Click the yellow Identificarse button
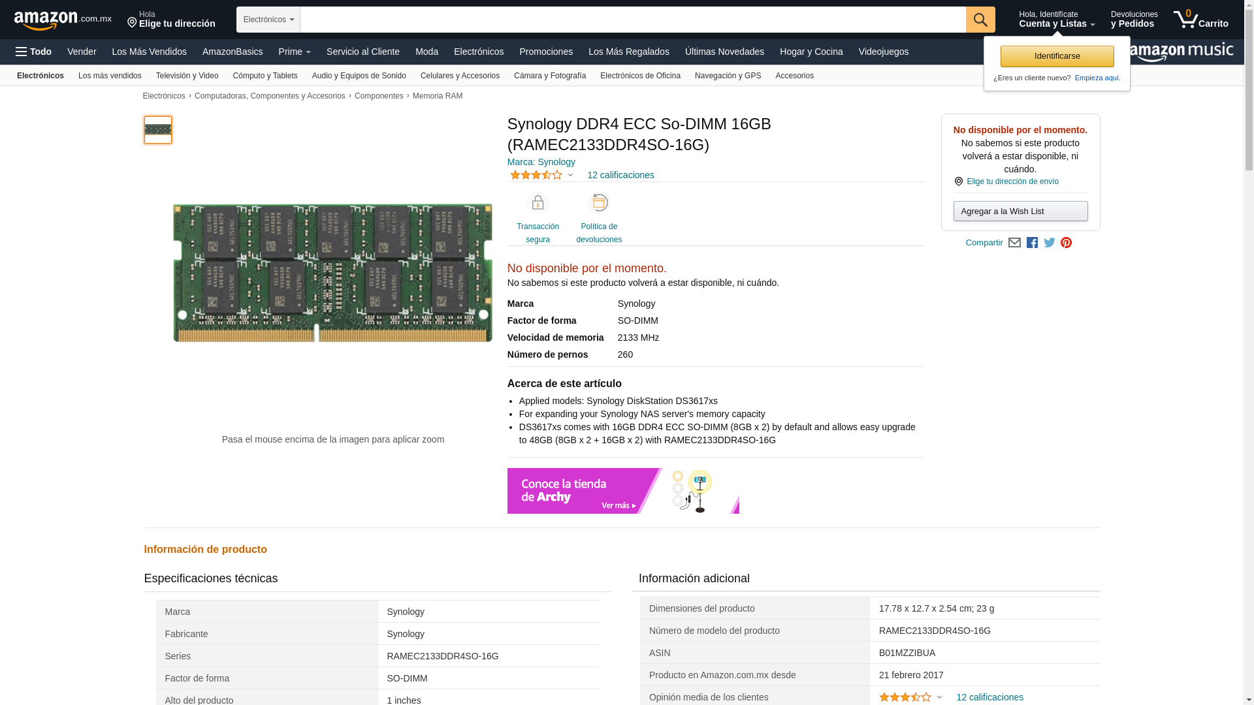Screen dimensions: 1254x705 1057,56
